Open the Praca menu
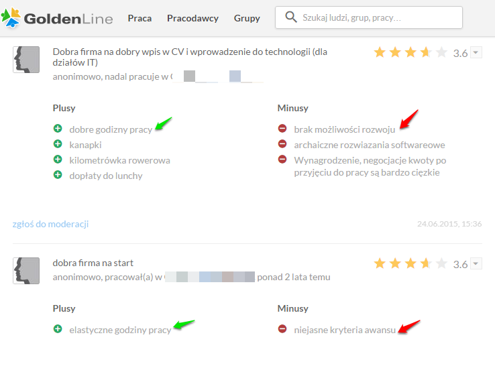This screenshot has height=368, width=495. 140,18
